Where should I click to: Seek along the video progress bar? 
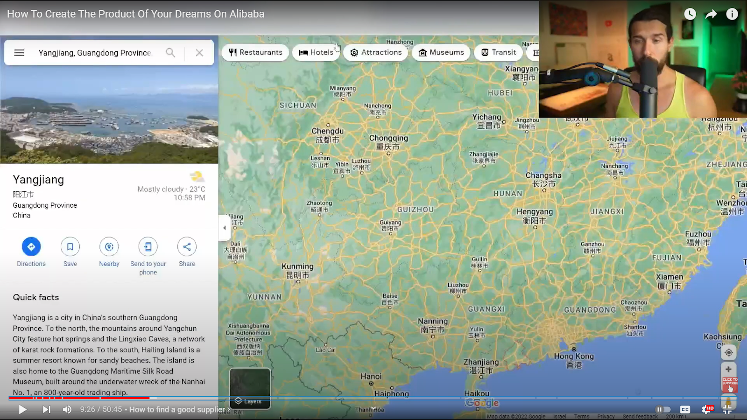pos(373,398)
